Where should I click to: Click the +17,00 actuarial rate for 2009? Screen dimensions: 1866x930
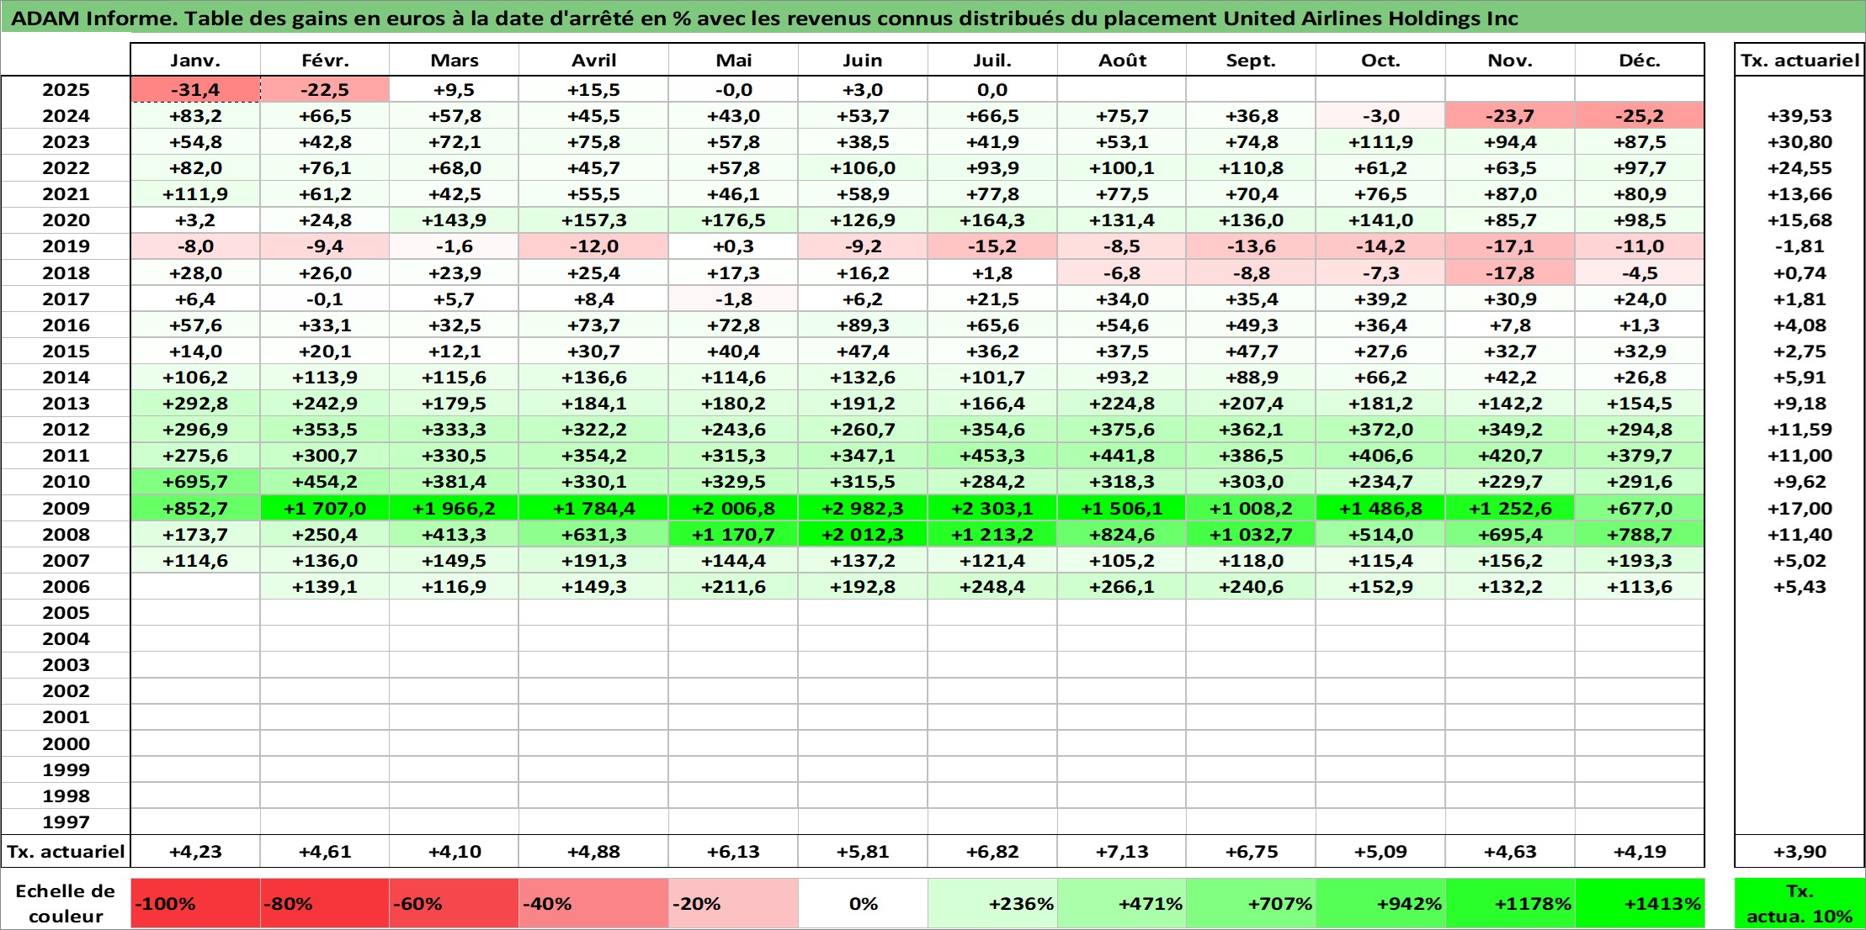click(1800, 508)
